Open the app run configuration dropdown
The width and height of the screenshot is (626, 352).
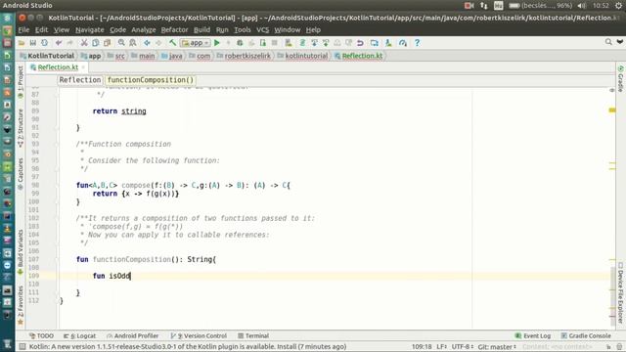pos(196,43)
